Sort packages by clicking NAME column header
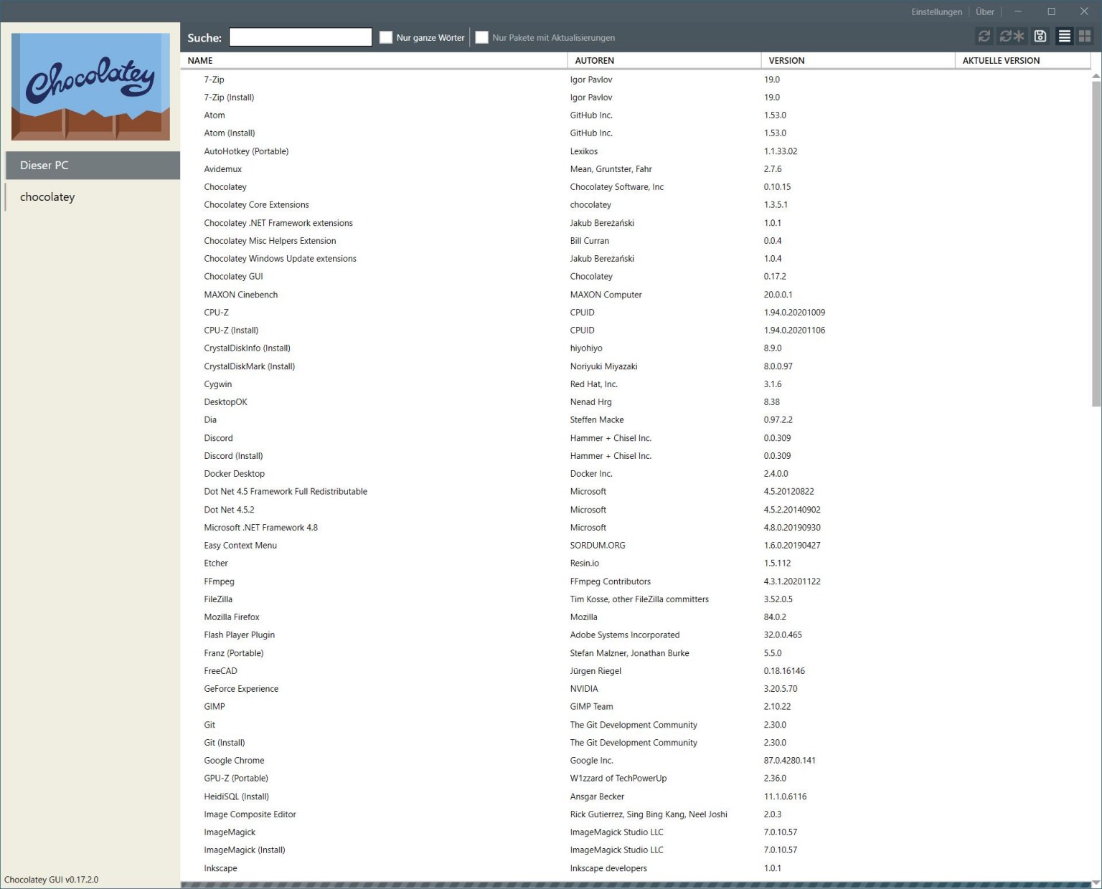This screenshot has width=1102, height=889. (199, 60)
